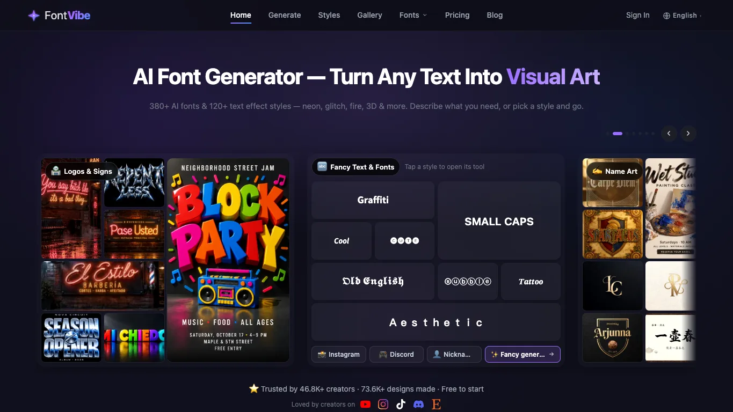Choose the SMALL CAPS style tile

coord(499,220)
